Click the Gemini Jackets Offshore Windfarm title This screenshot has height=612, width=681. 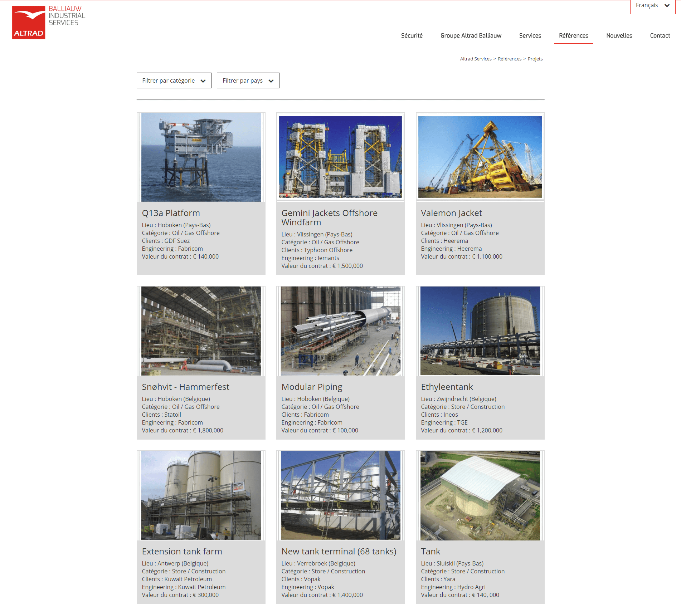(329, 217)
